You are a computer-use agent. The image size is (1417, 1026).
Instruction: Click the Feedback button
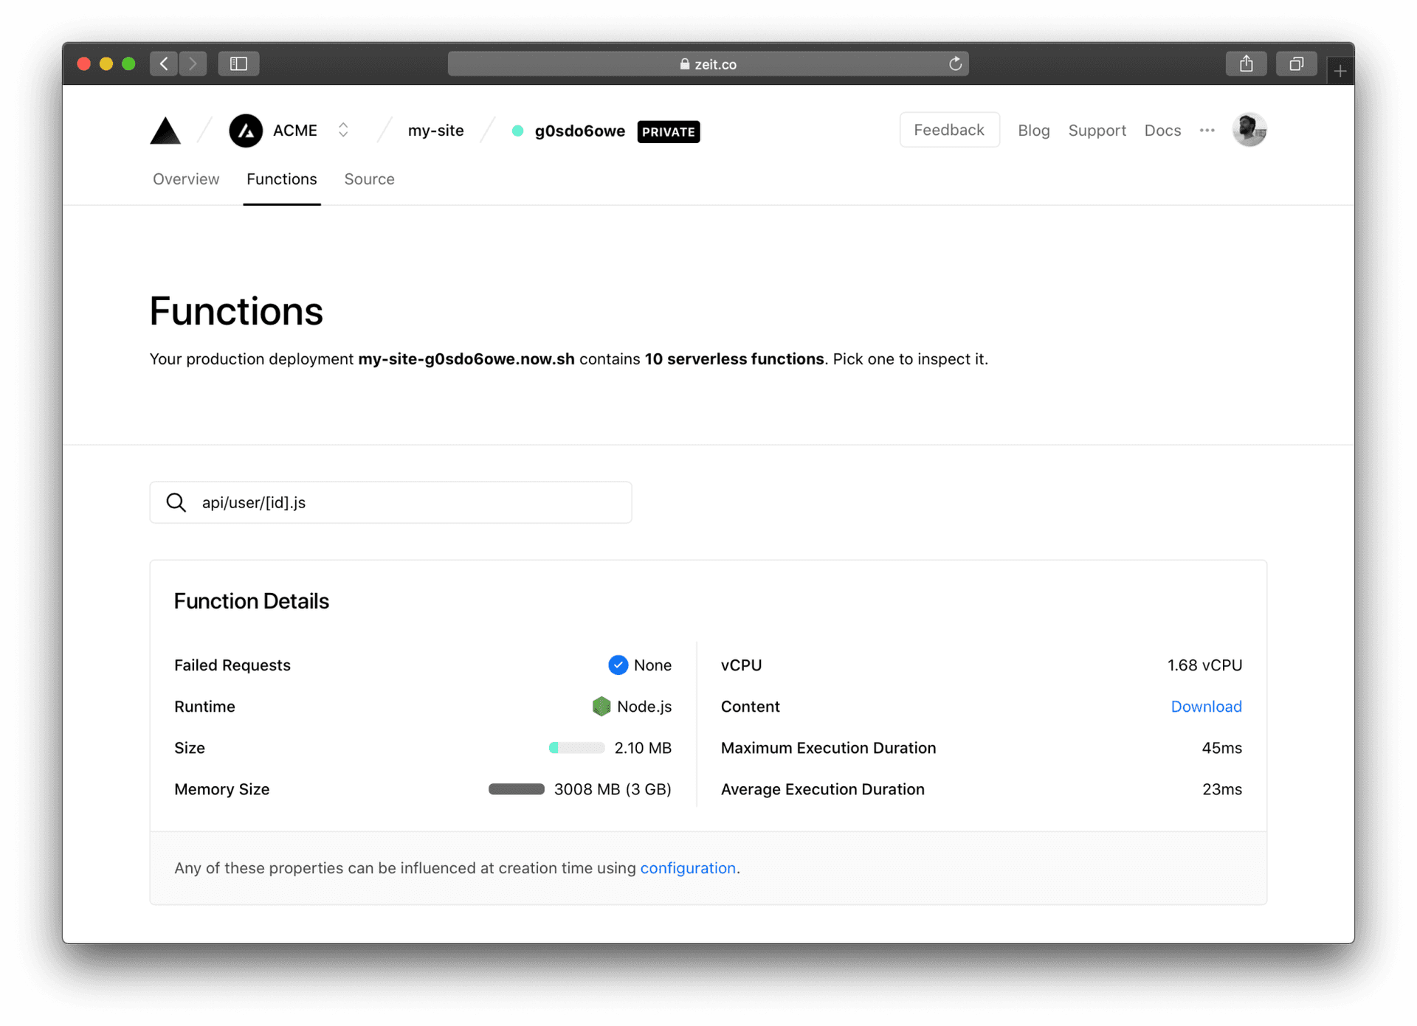pyautogui.click(x=949, y=131)
